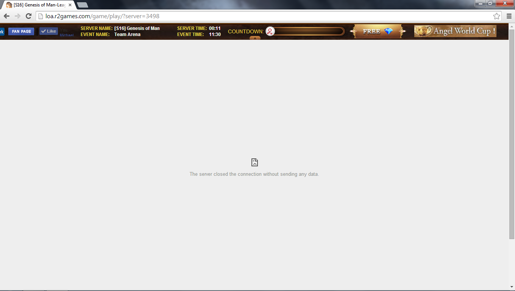Bookmark this page with the star icon

click(496, 16)
